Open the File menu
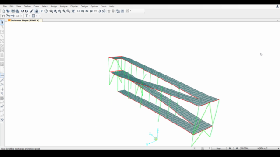 point(5,7)
